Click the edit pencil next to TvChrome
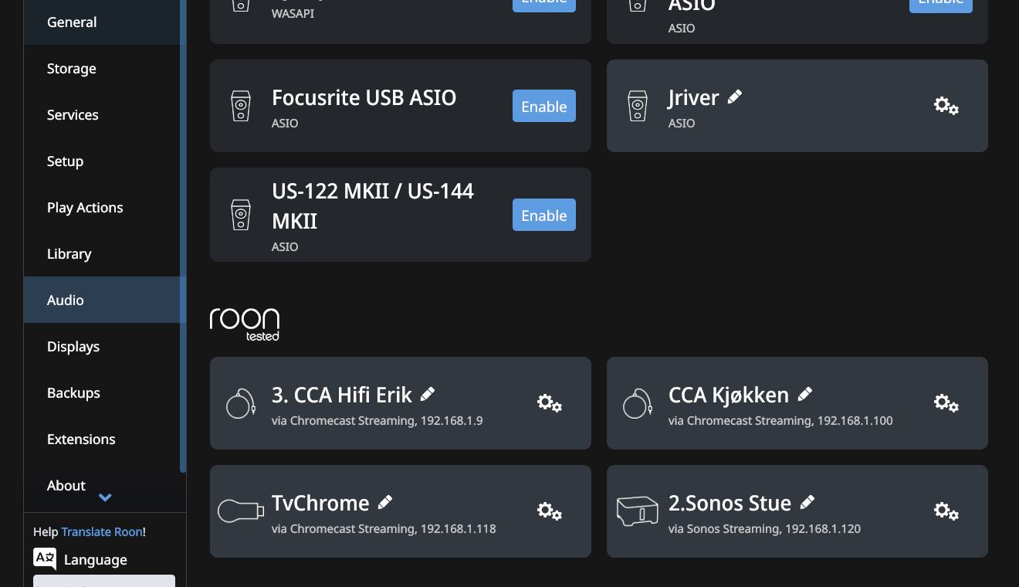The image size is (1019, 587). pyautogui.click(x=385, y=503)
